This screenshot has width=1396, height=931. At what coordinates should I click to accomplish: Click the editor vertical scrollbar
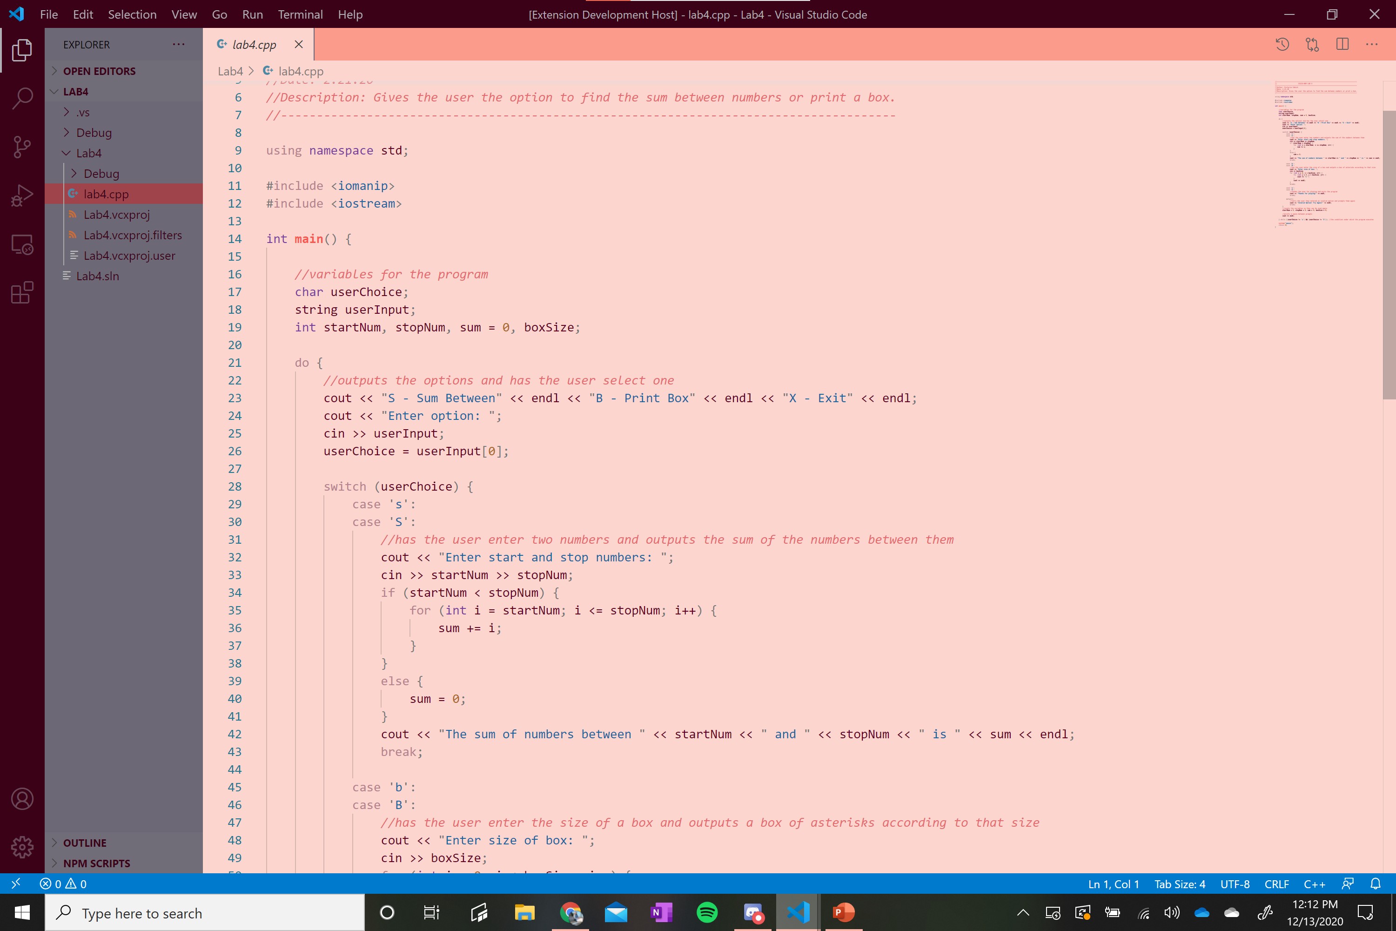pos(1389,254)
